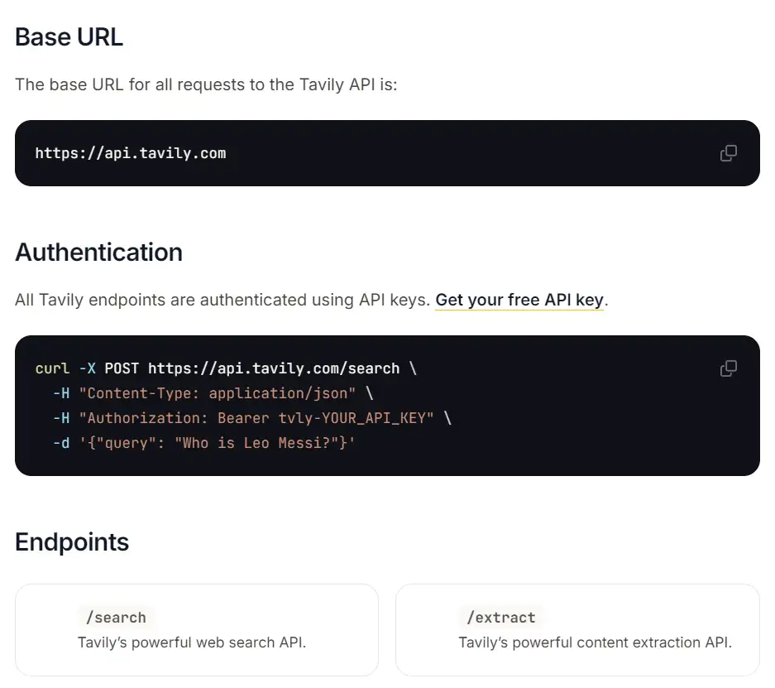The image size is (775, 688).
Task: Open the 'Get your free API key' link
Action: 519,300
